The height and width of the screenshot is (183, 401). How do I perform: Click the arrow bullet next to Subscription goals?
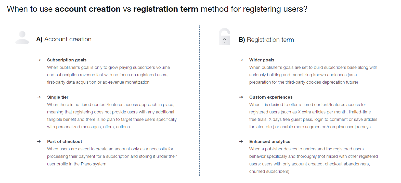tap(39, 60)
